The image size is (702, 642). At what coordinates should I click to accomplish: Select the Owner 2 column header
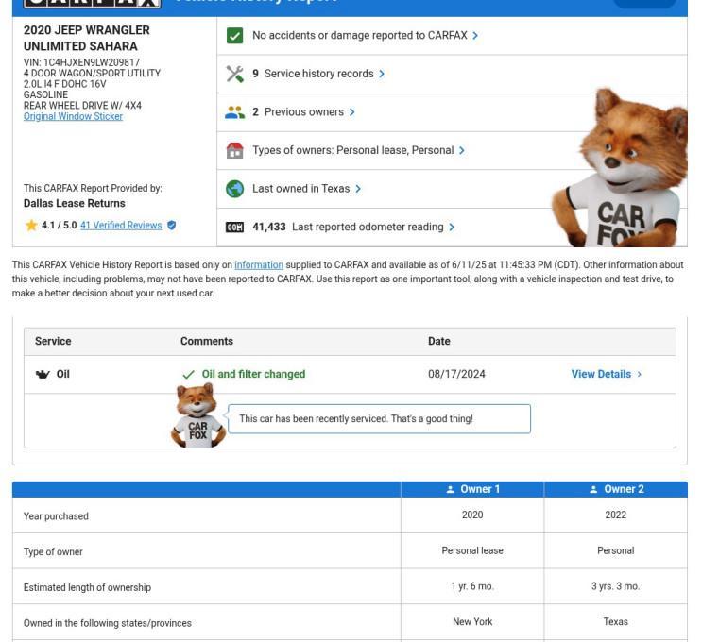pos(616,489)
